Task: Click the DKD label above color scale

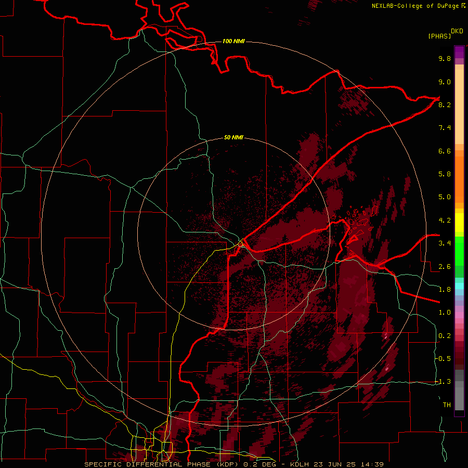Action: (457, 31)
